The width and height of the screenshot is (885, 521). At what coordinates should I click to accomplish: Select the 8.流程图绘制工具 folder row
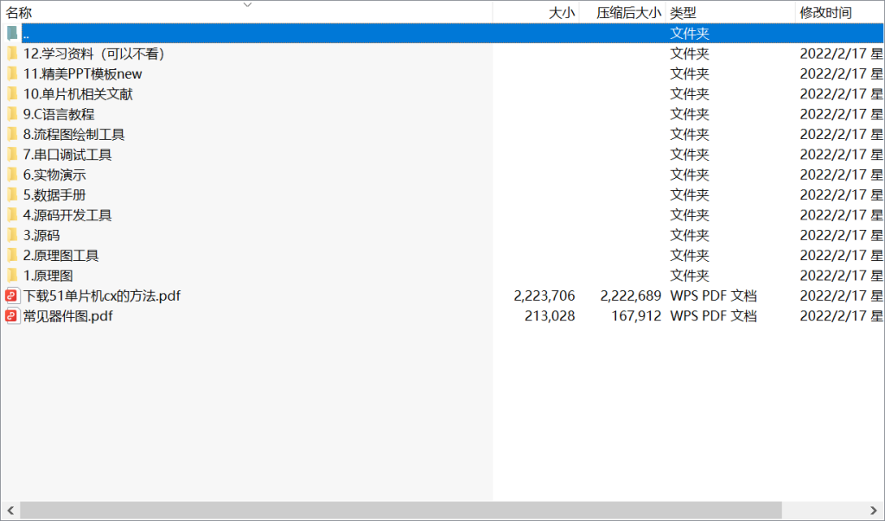click(x=73, y=135)
